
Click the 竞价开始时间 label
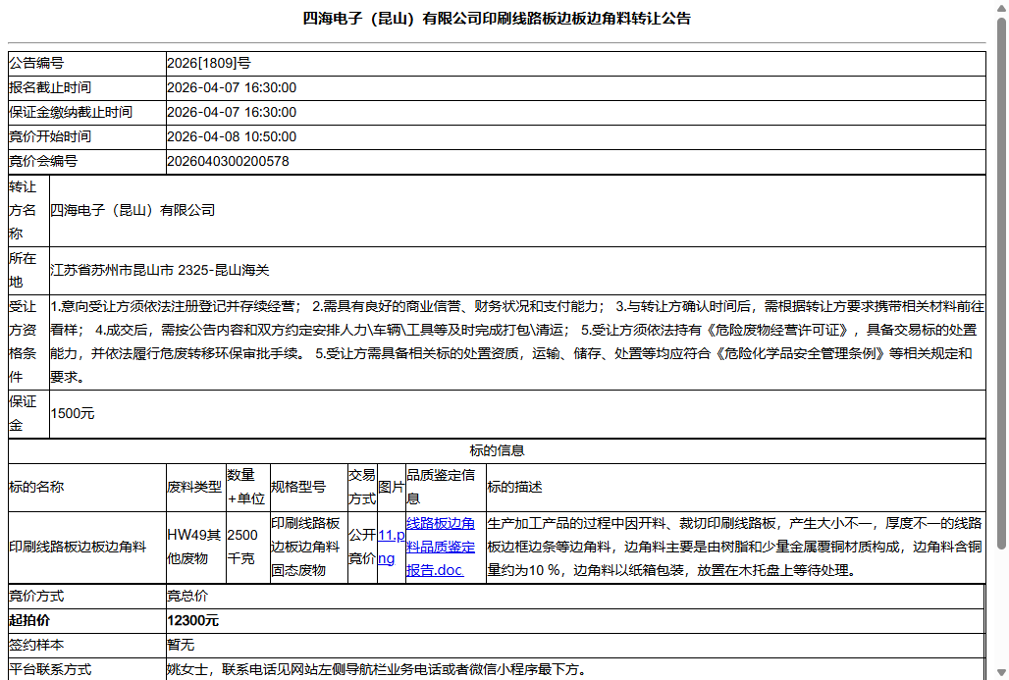pyautogui.click(x=50, y=136)
